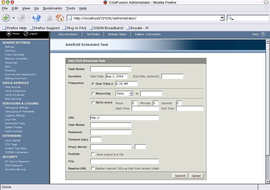Select the One-Time frequency radio button

pyautogui.click(x=93, y=84)
